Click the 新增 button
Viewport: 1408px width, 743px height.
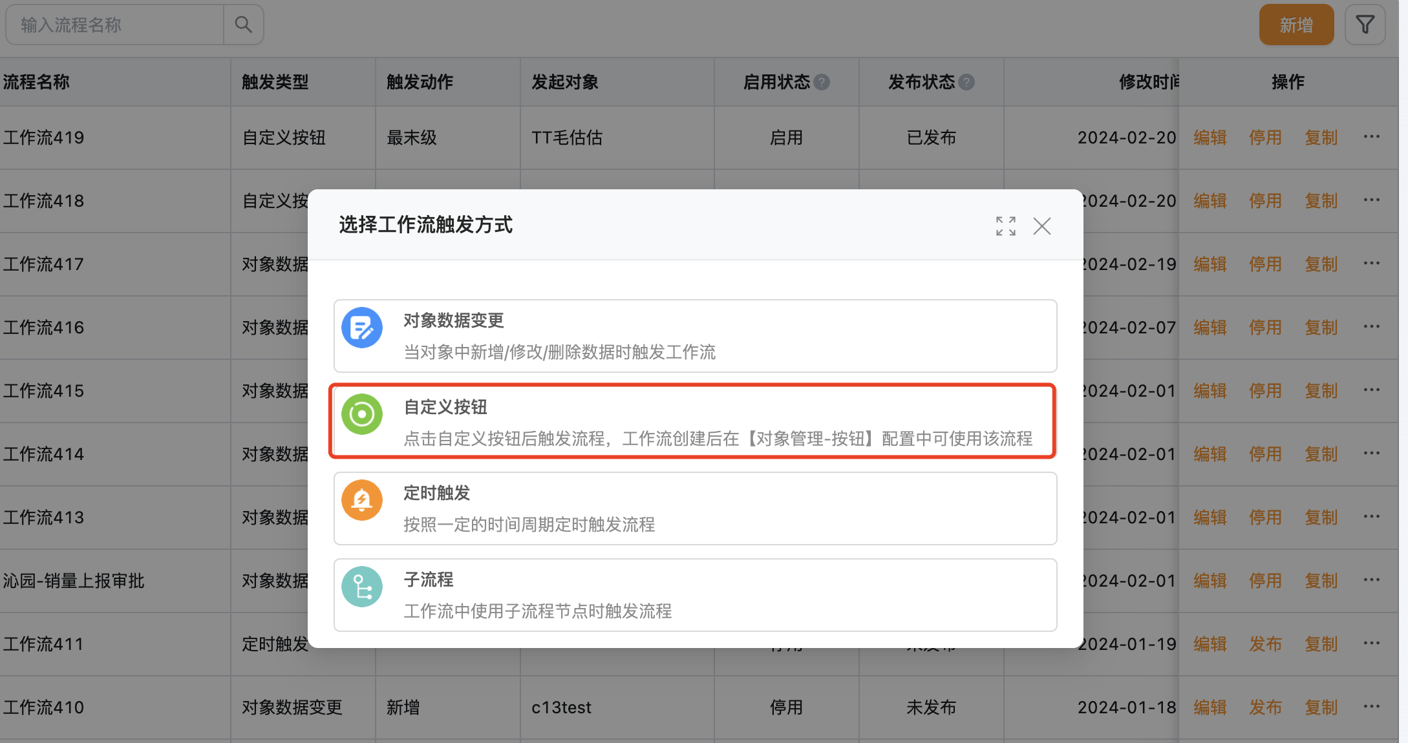[1296, 25]
